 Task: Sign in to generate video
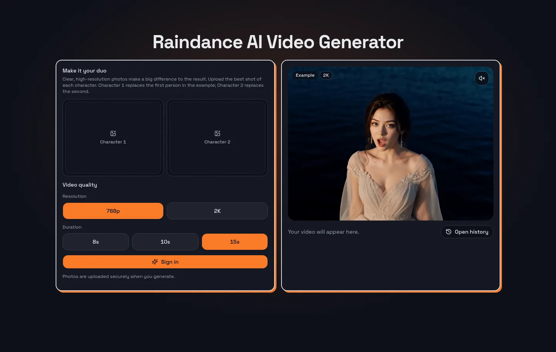[165, 262]
